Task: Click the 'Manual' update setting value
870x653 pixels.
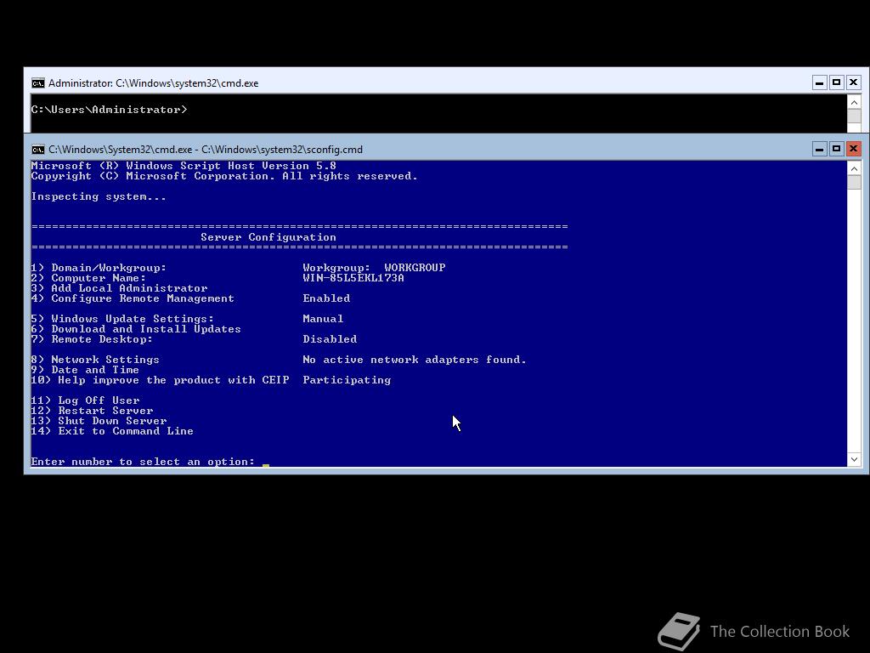Action: coord(323,319)
